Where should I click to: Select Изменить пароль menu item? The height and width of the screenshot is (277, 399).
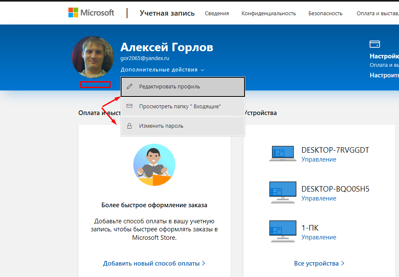(x=183, y=126)
